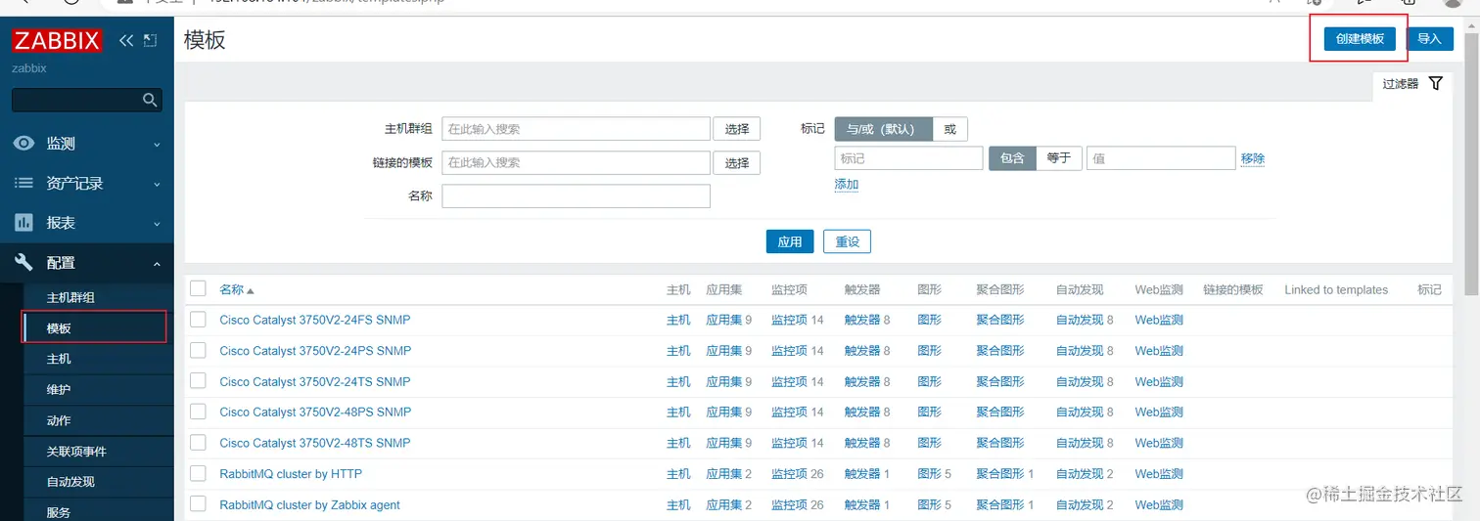Open 应用集 9 for Cisco Catalyst 3750V2-48TS
Viewport: 1480px width, 521px height.
pyautogui.click(x=724, y=443)
